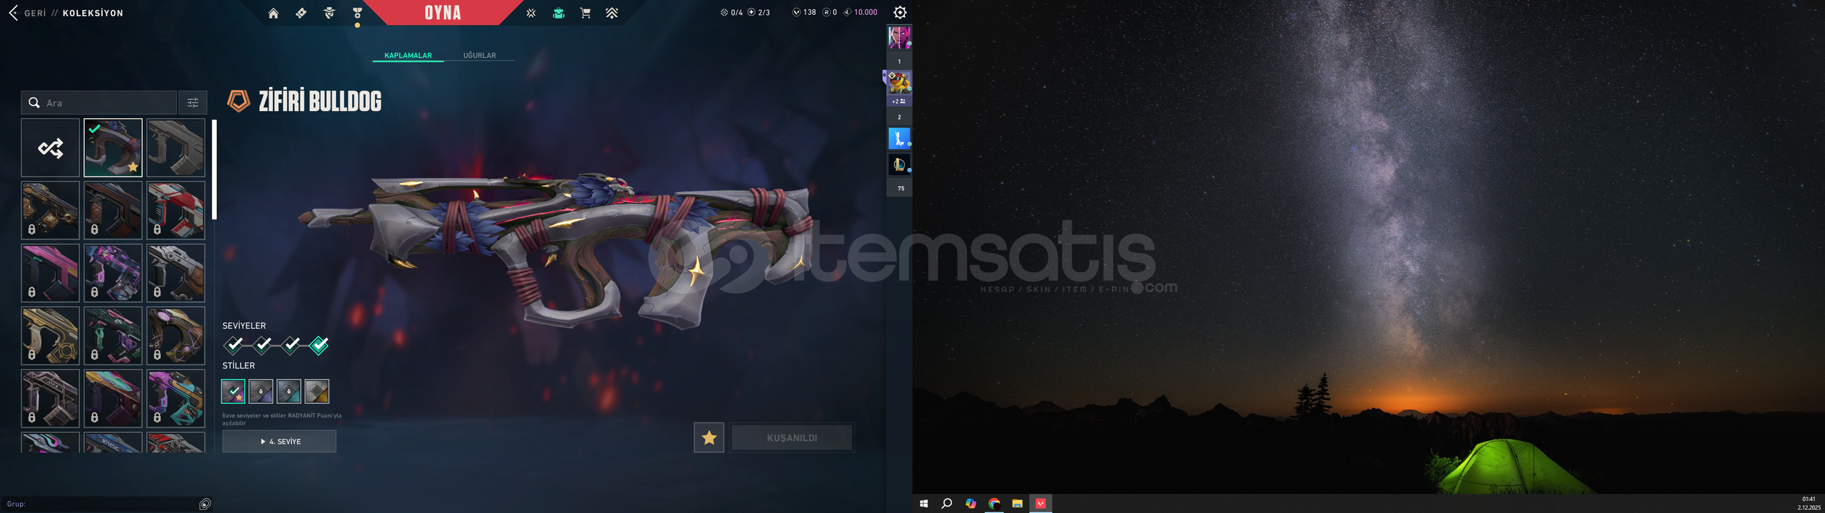Open the skin filter options next to search
This screenshot has height=513, width=1825.
click(192, 103)
